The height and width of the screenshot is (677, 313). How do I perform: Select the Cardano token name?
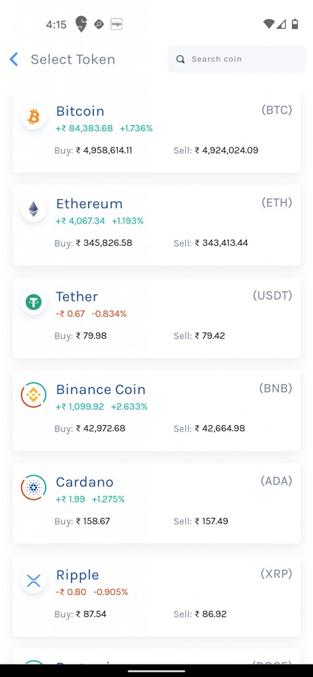click(85, 482)
